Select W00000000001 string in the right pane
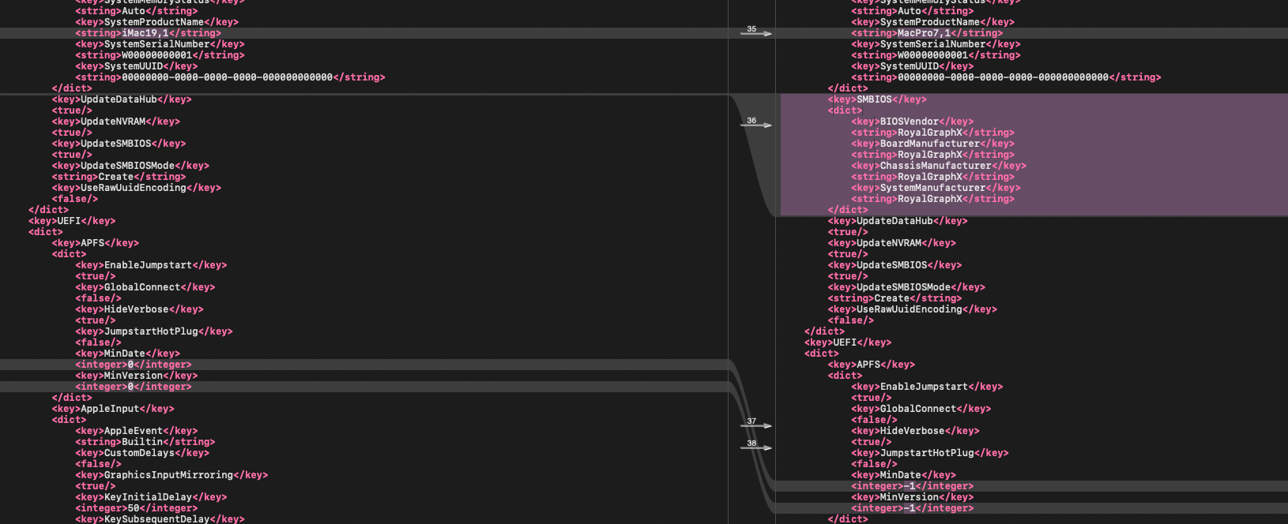The height and width of the screenshot is (524, 1288). click(x=936, y=55)
